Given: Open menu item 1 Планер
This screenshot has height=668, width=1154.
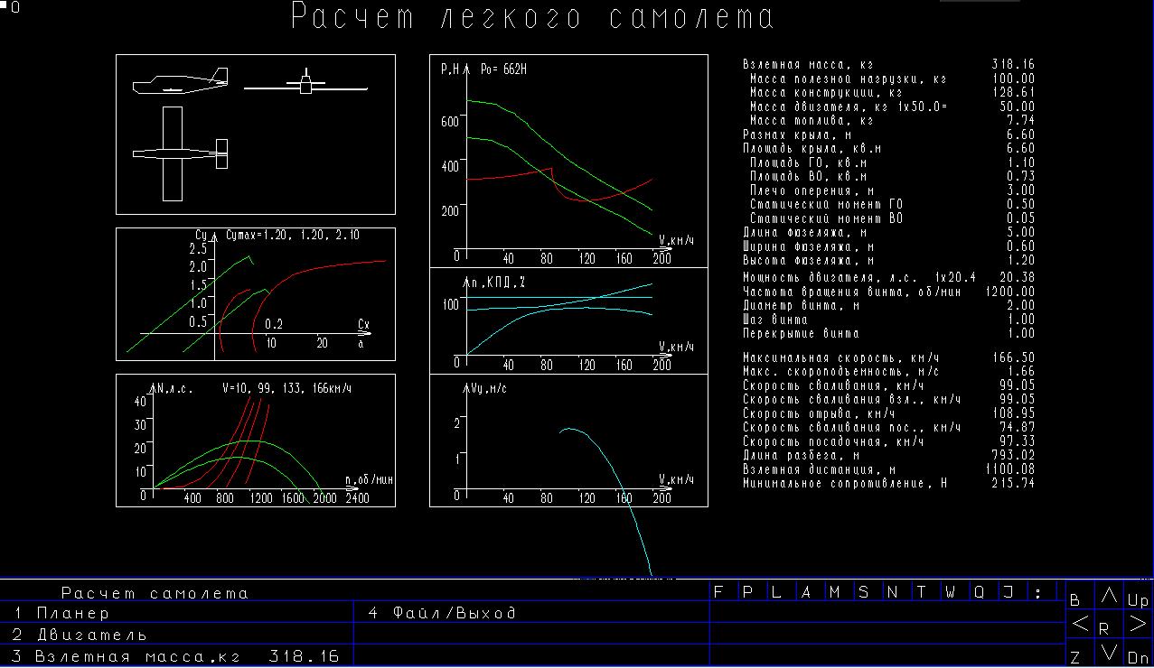Looking at the screenshot, I should coord(176,613).
